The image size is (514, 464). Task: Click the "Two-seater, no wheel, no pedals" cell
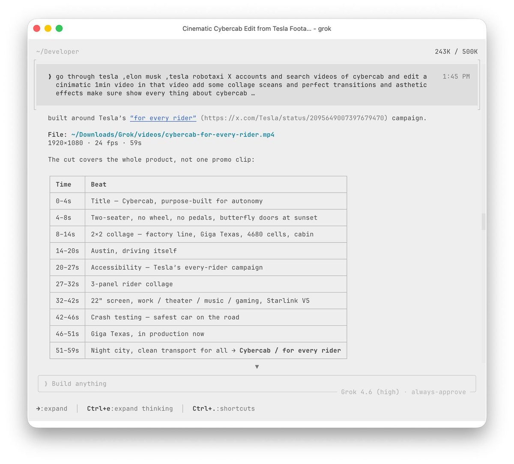tap(216, 218)
